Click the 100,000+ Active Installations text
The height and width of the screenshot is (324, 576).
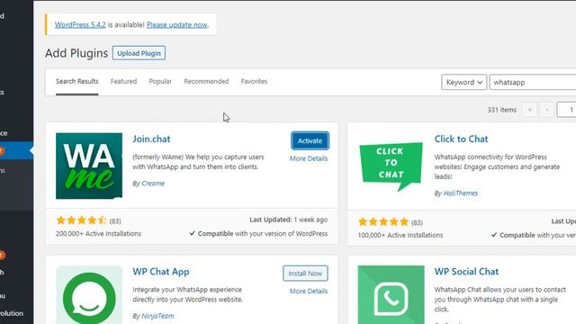click(x=400, y=235)
